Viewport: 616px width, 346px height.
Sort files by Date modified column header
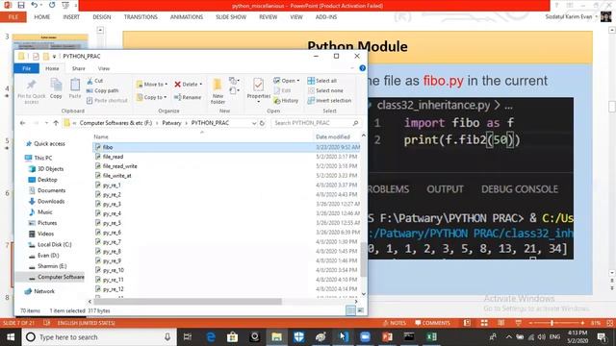(x=333, y=136)
